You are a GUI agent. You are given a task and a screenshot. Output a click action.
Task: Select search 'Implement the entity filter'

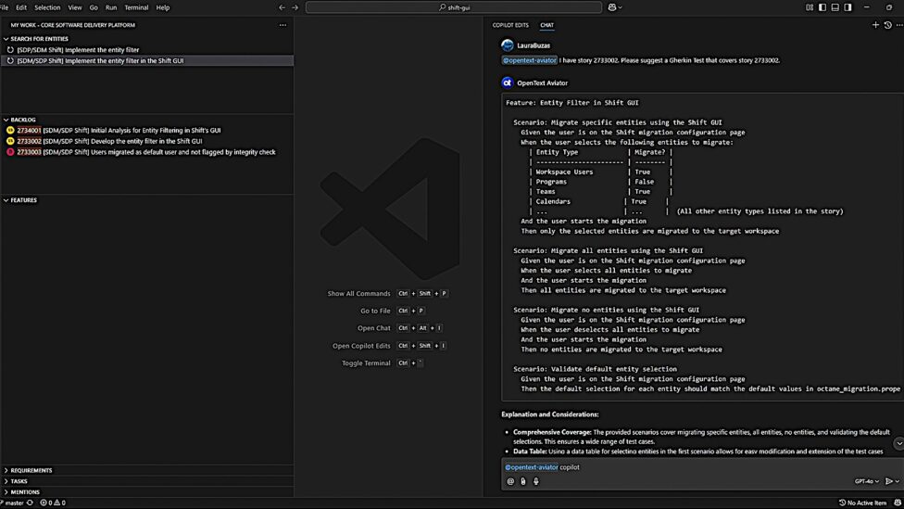coord(147,50)
